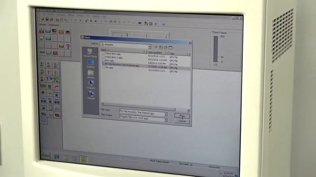
Task: Click the Print icon in main toolbar
Action: (x=51, y=20)
